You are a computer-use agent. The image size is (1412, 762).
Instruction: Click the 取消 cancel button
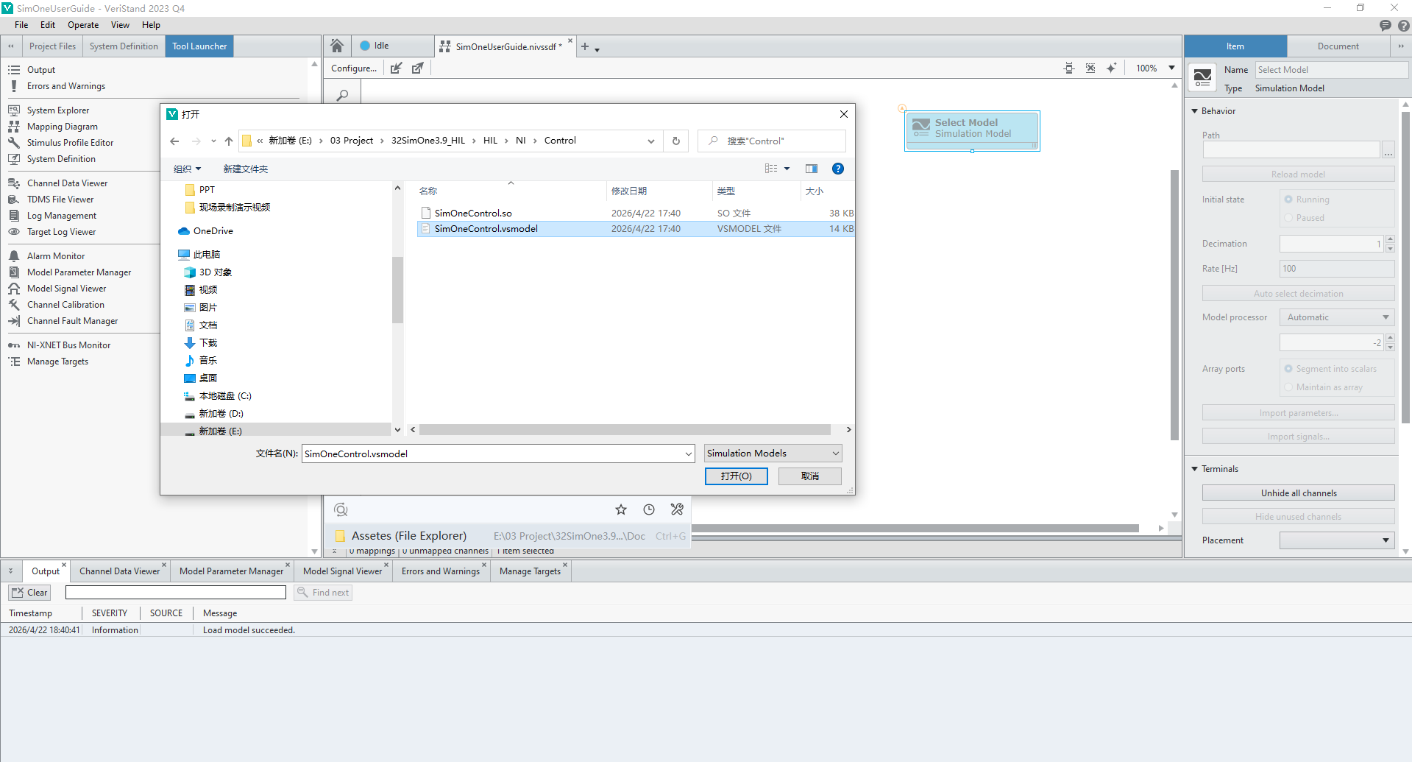click(810, 476)
